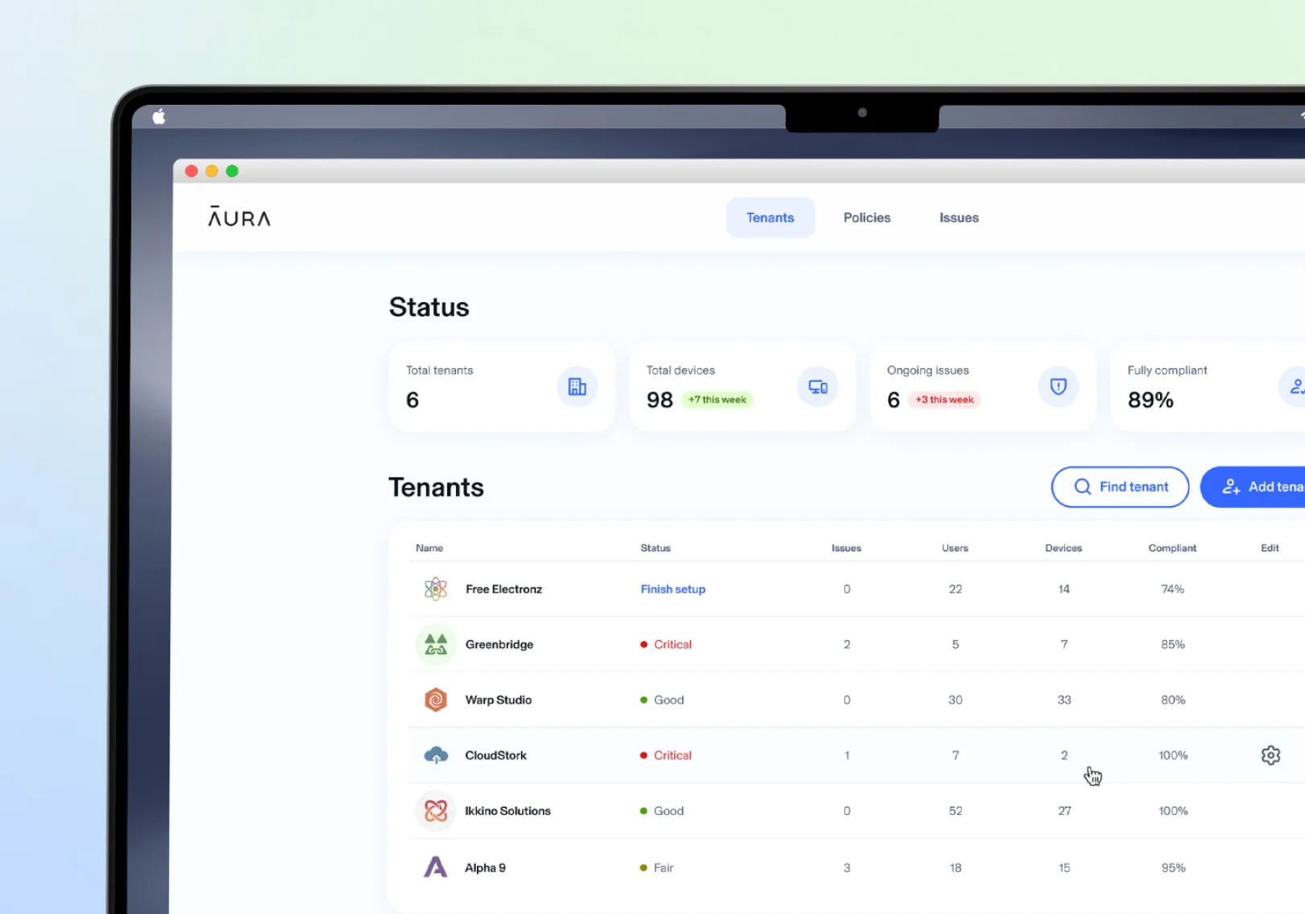The height and width of the screenshot is (914, 1305).
Task: Click the Aura logo
Action: point(239,217)
